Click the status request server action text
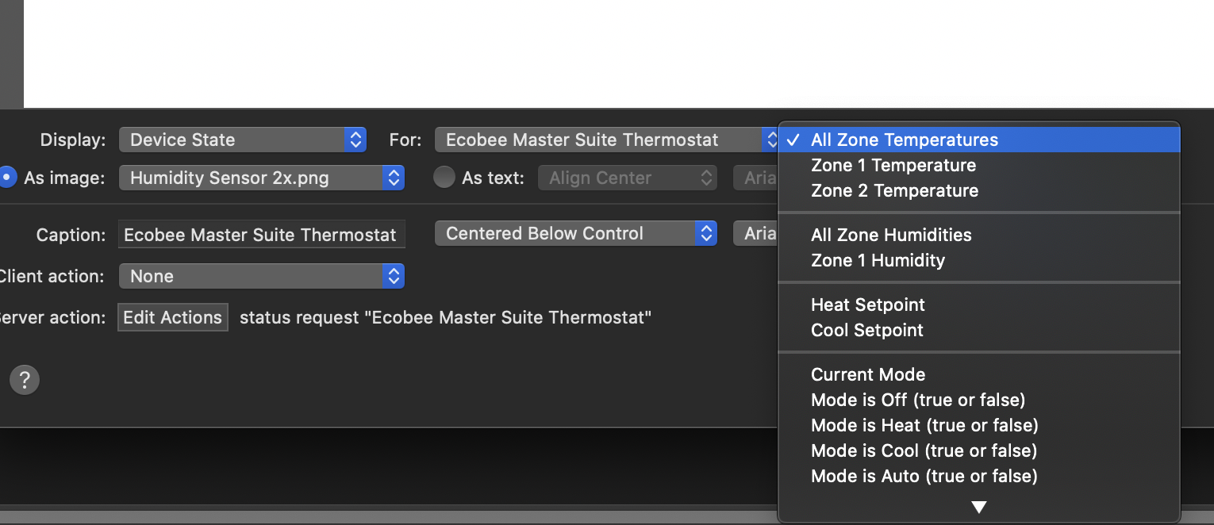The height and width of the screenshot is (525, 1214). [445, 318]
